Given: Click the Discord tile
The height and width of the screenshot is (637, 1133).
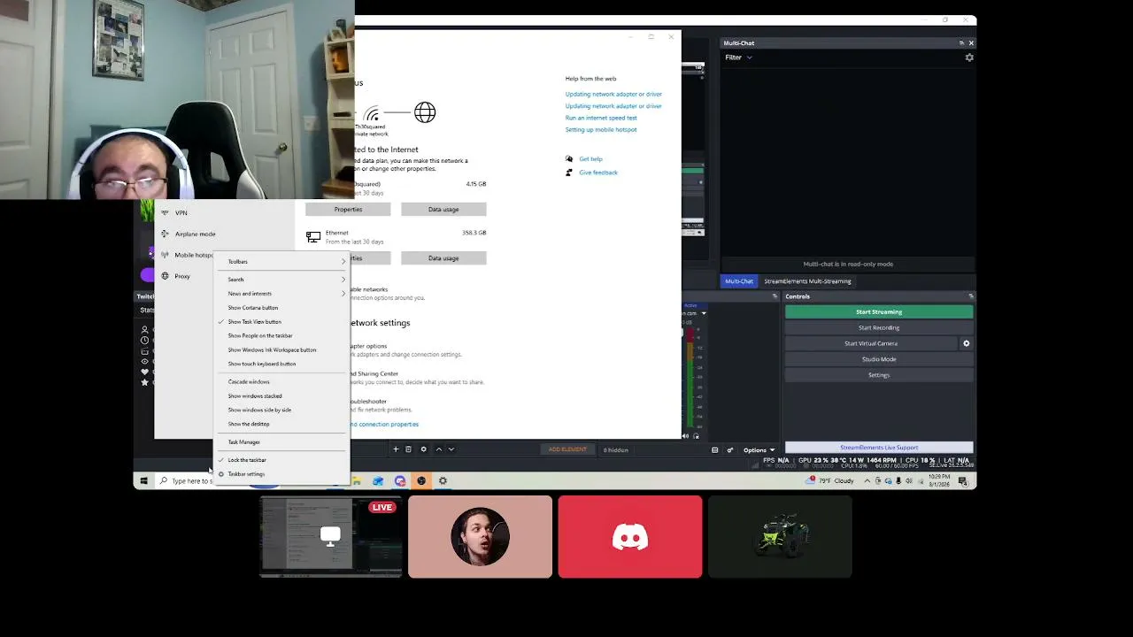Looking at the screenshot, I should pyautogui.click(x=630, y=536).
